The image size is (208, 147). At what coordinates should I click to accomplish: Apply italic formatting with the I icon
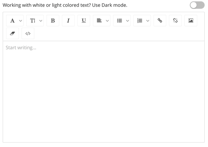point(68,21)
